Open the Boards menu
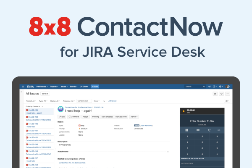252x168 pixels. [73, 87]
